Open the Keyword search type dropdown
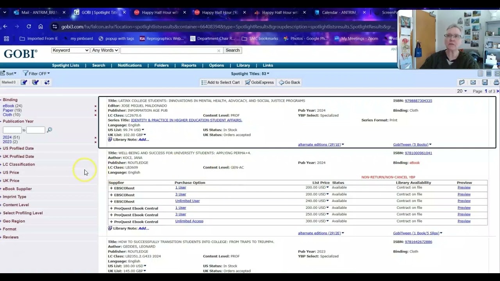This screenshot has width=500, height=281. pyautogui.click(x=70, y=50)
